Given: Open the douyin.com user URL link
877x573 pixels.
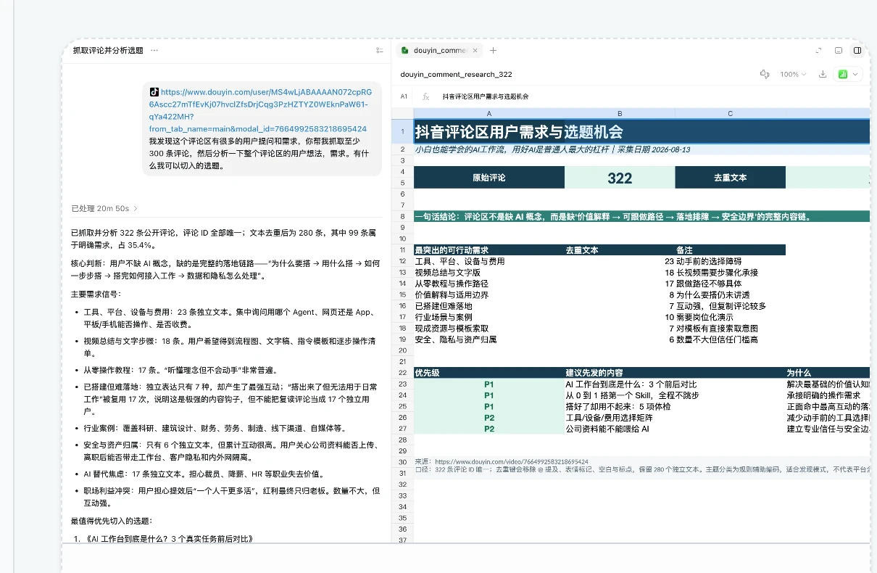Looking at the screenshot, I should click(x=261, y=110).
